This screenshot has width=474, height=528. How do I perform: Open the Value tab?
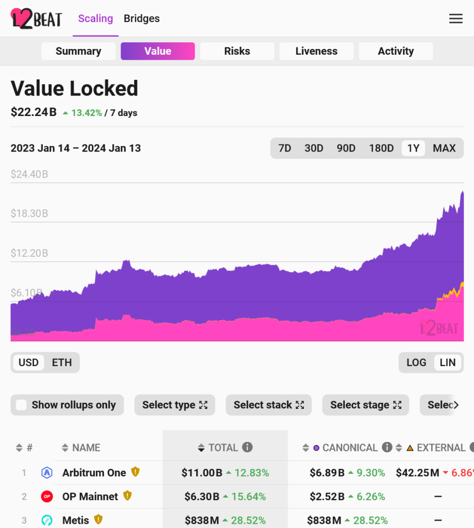(x=158, y=51)
